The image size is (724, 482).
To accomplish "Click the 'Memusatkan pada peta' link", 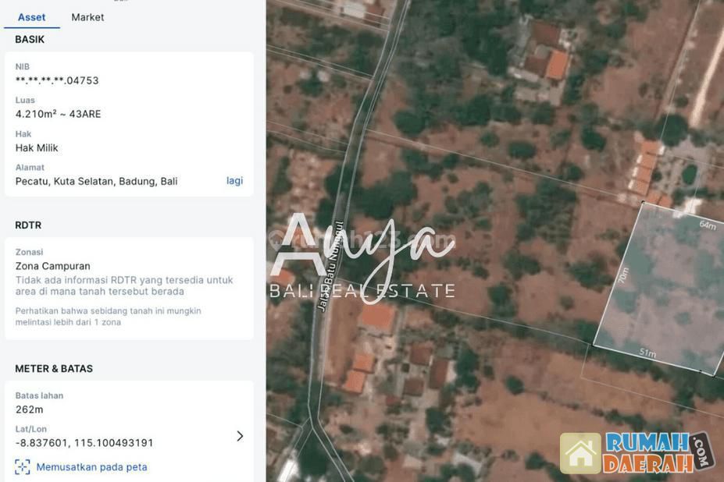I will pyautogui.click(x=91, y=467).
